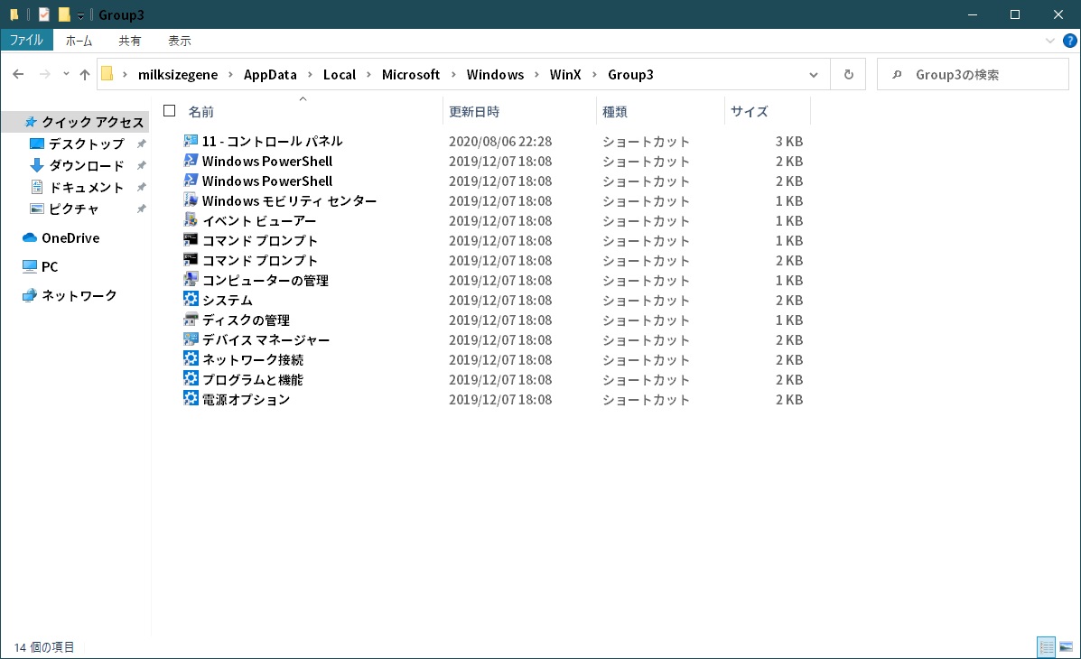Tick the select-all checkbox beside 名前

(170, 111)
